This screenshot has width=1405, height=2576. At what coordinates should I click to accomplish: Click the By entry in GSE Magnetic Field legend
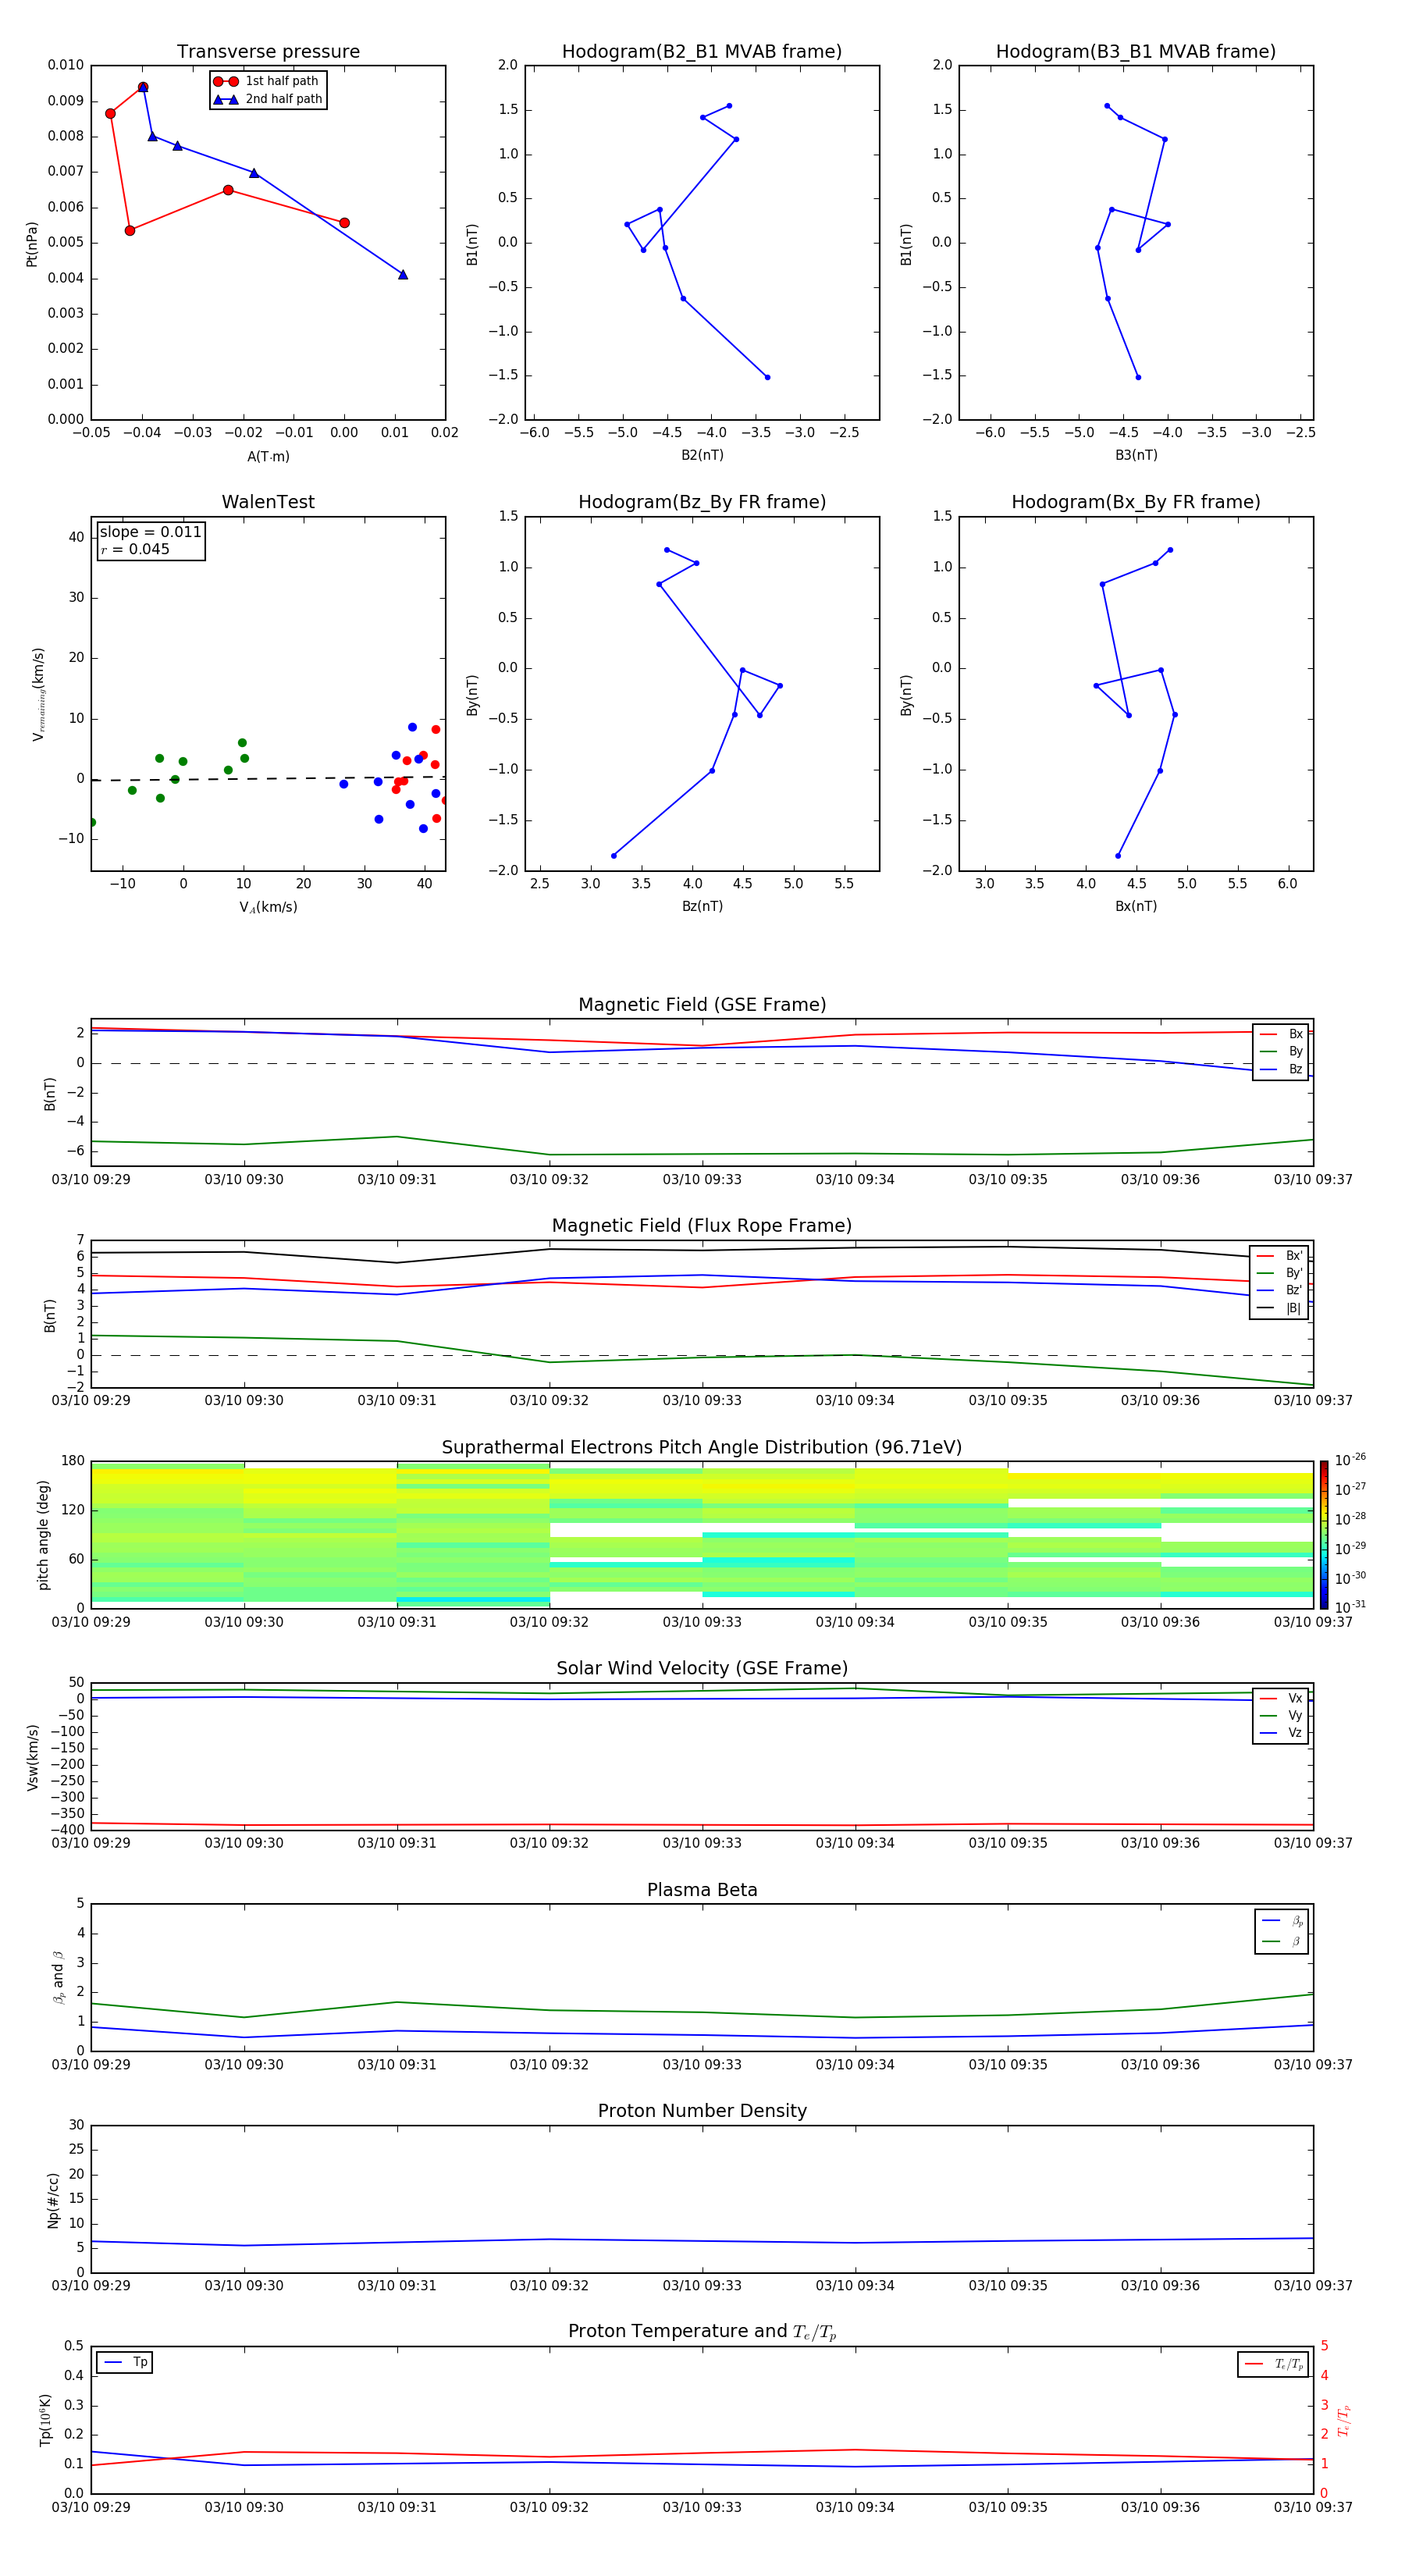point(1281,1051)
